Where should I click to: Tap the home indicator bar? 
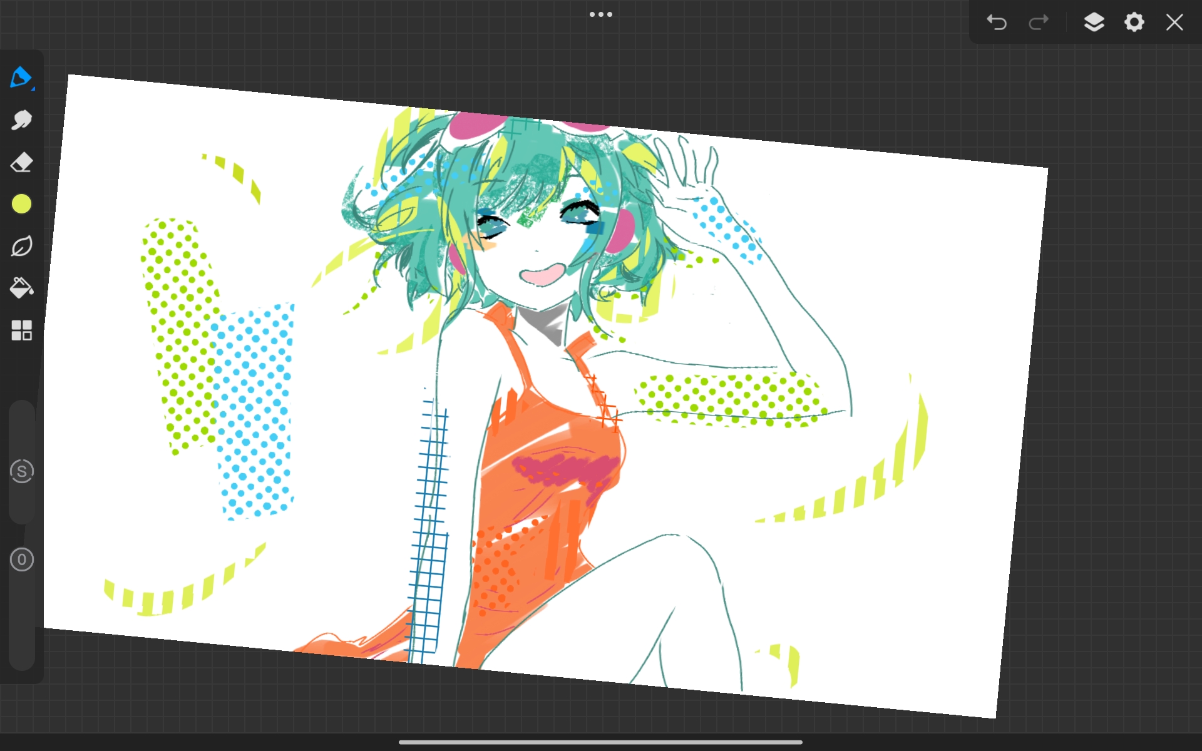(600, 742)
